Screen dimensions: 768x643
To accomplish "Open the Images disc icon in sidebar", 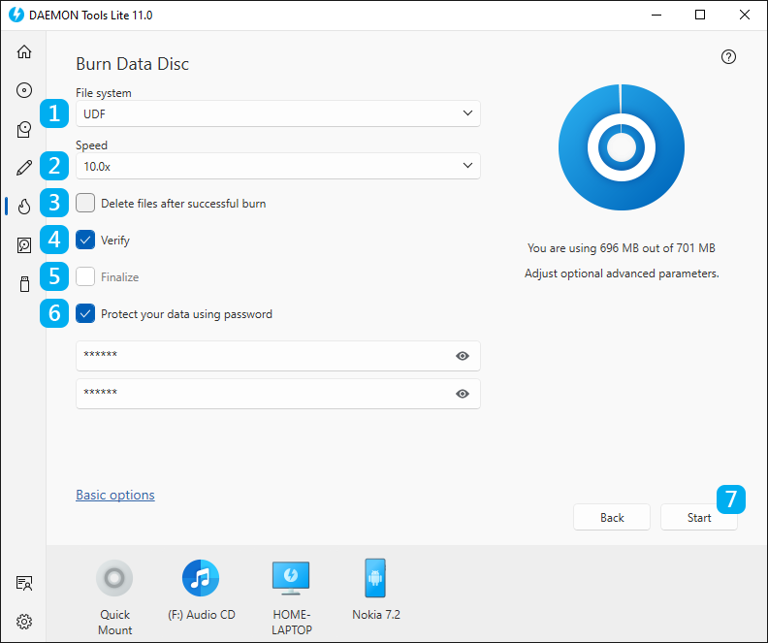I will coord(24,90).
